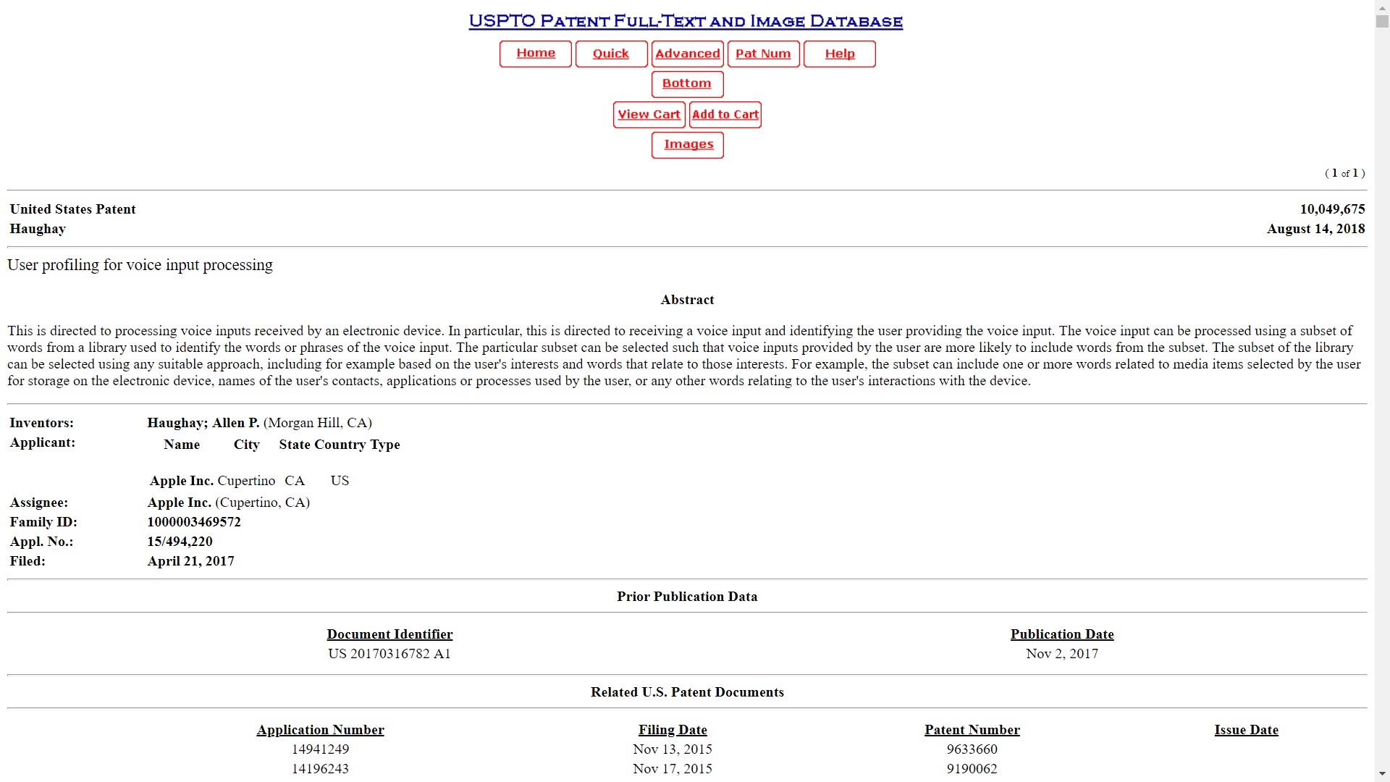Click the Advanced search button
Image resolution: width=1390 pixels, height=782 pixels.
(687, 53)
